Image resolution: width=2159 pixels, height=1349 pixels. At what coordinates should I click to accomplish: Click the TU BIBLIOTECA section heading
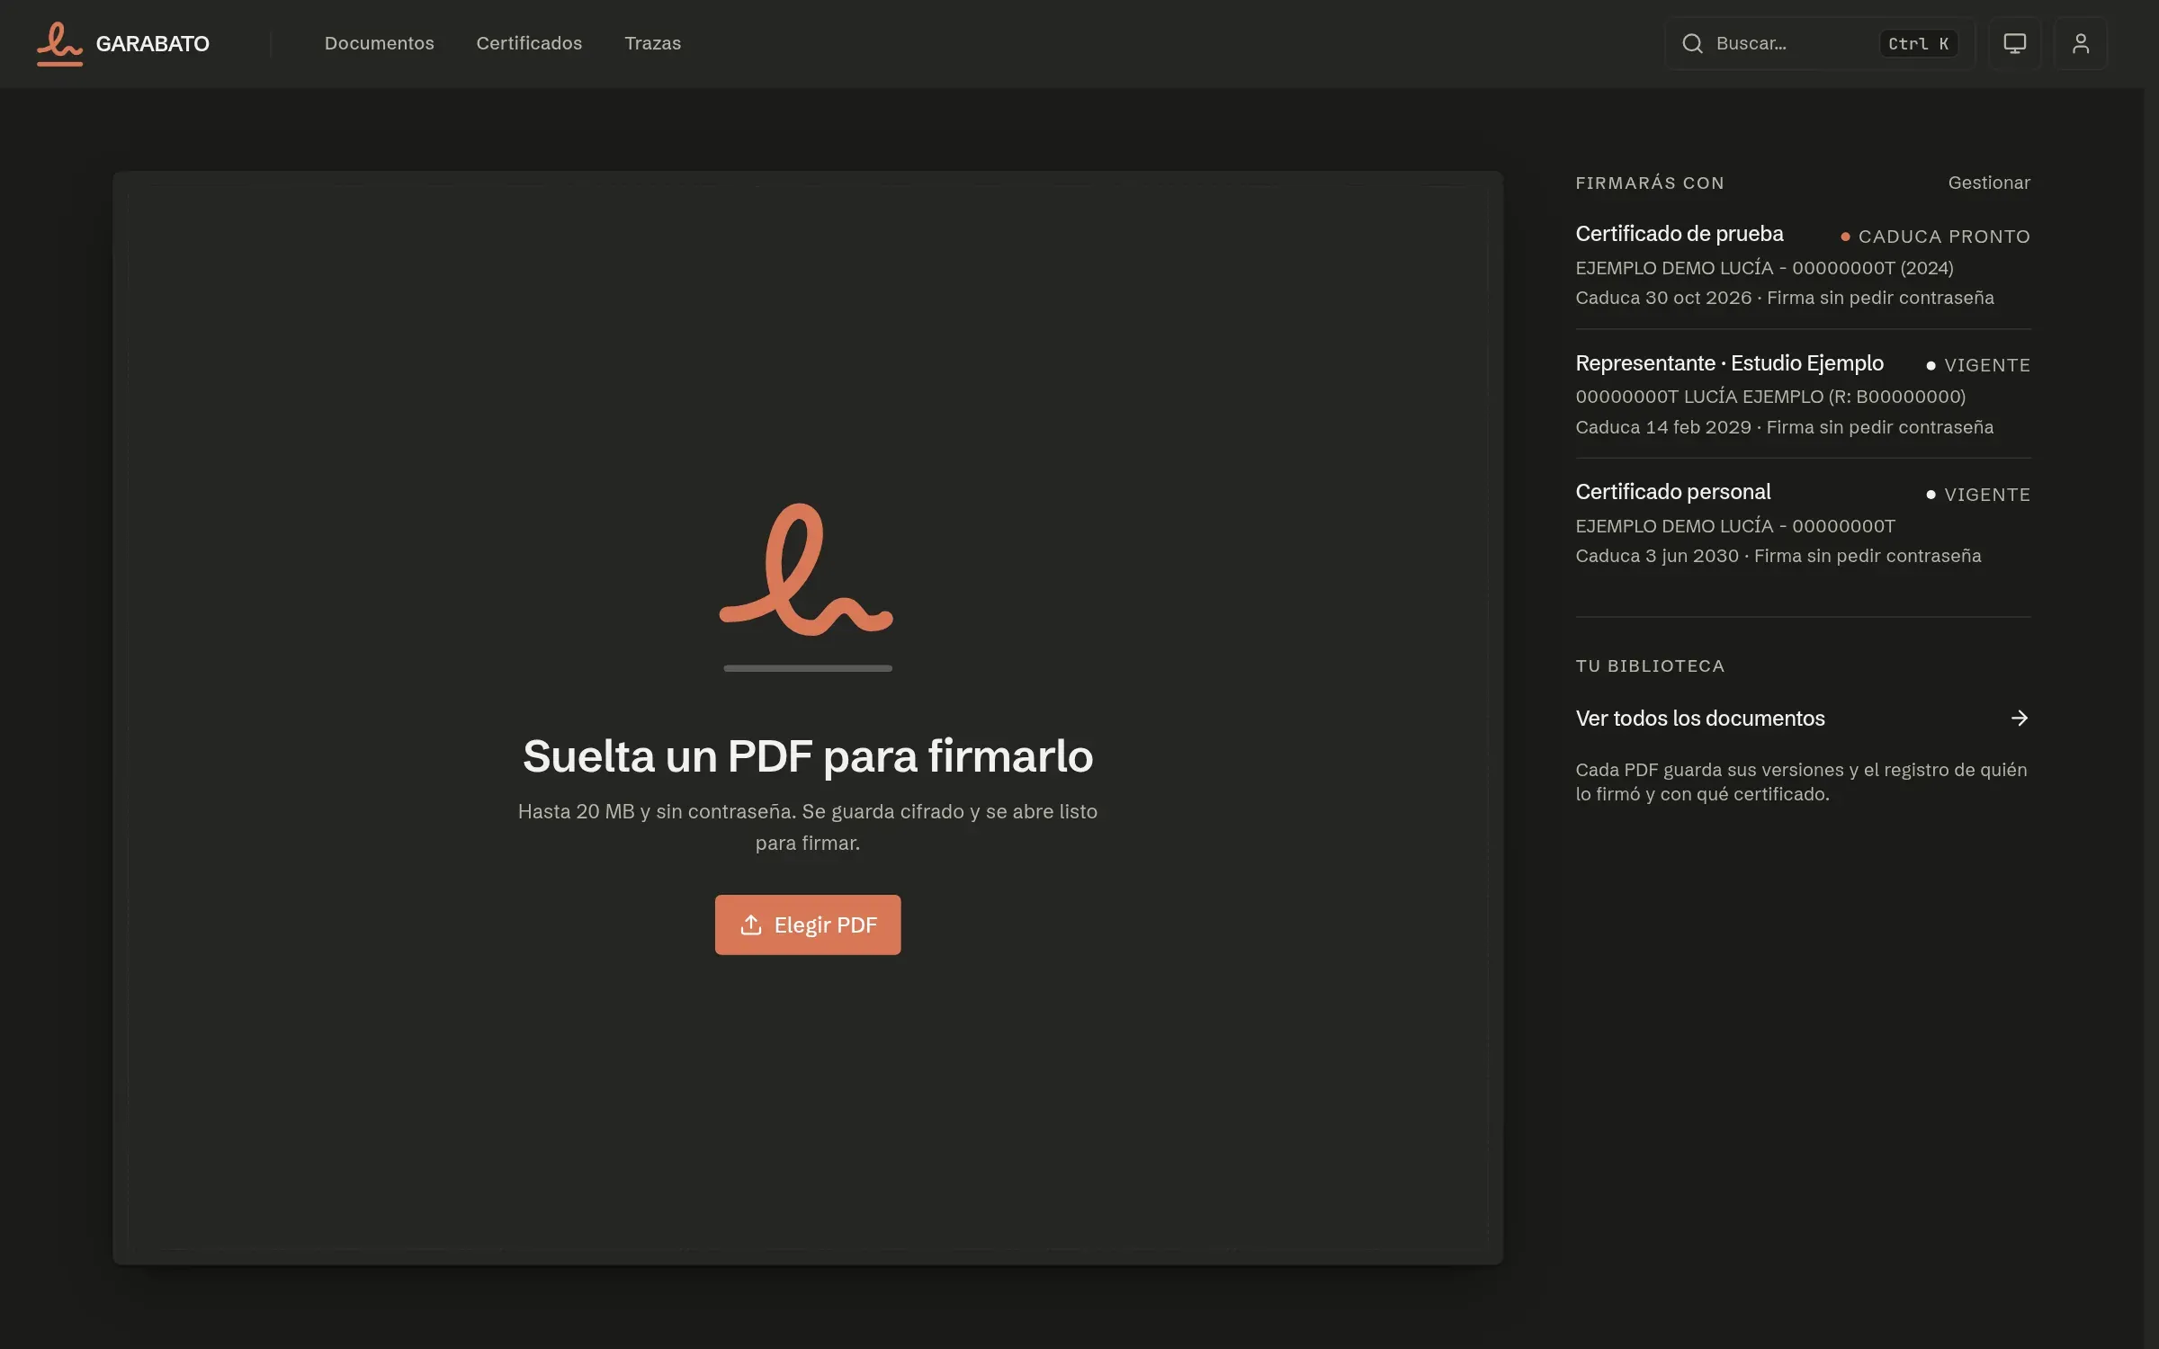pyautogui.click(x=1649, y=666)
